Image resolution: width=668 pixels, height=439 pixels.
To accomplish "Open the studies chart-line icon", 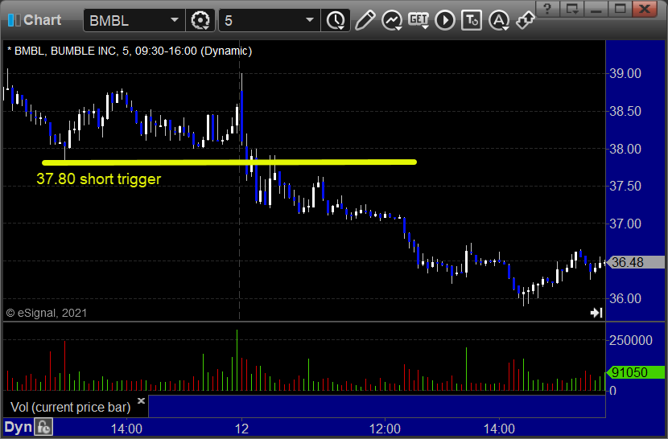I will [391, 20].
